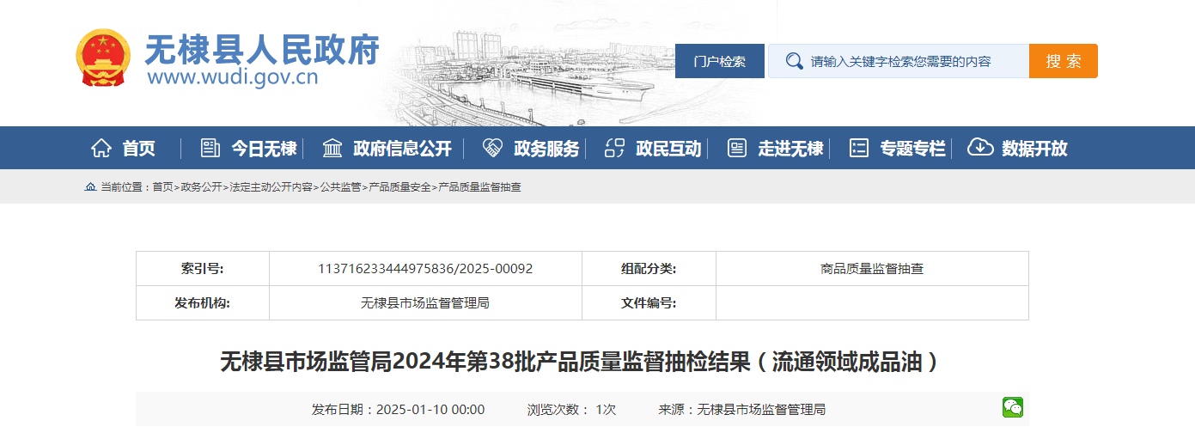Screen dimensions: 1195x439
Task: Open 法定主动公开内容 breadcrumb link
Action: [271, 187]
